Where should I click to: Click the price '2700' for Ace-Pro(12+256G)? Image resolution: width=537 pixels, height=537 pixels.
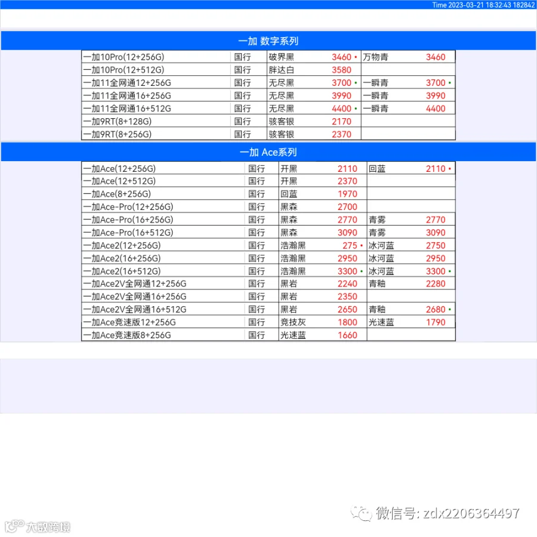[347, 207]
